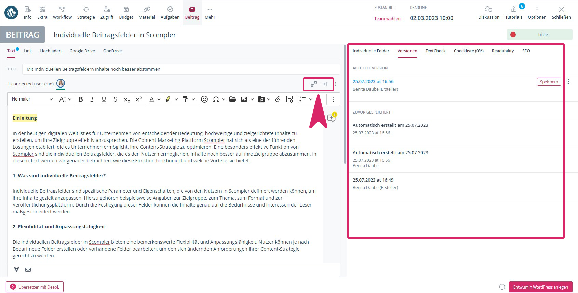Click Übersetzen mit DeepL button

click(35, 287)
